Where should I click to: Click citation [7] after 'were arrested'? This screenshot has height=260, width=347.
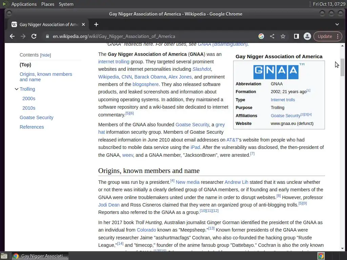click(x=252, y=153)
